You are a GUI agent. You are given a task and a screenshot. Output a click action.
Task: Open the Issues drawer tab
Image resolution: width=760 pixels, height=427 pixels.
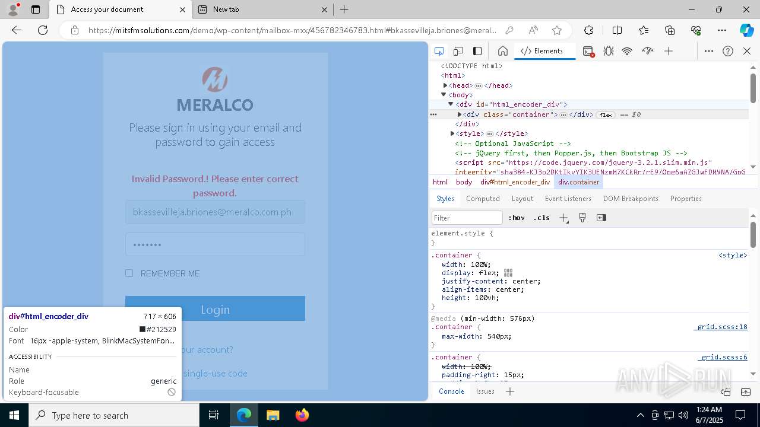coord(485,391)
